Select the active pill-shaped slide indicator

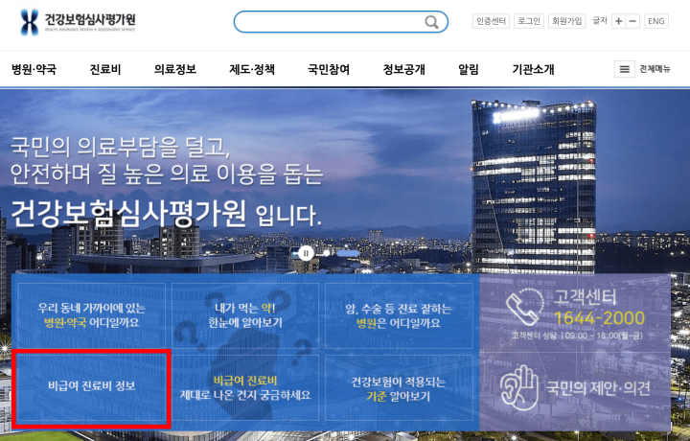348,253
